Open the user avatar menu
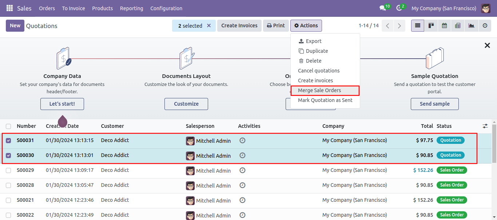Screen dimensions: 497x220 click(486, 8)
